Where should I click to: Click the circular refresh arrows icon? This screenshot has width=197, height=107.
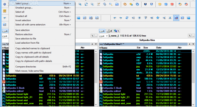coord(127,18)
